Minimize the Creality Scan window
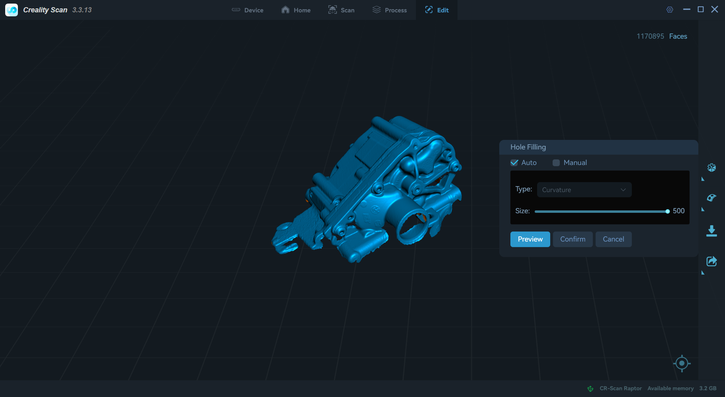 (x=686, y=10)
